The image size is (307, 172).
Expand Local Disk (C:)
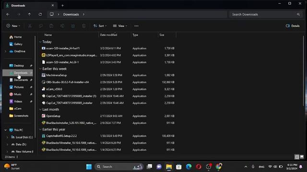coord(7,137)
